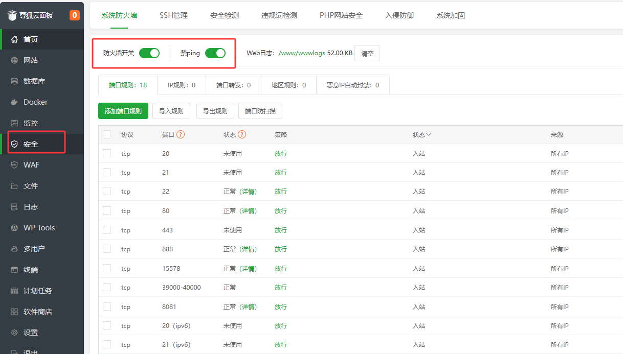Check the checkbox for port 443 row
The image size is (623, 354).
point(107,230)
